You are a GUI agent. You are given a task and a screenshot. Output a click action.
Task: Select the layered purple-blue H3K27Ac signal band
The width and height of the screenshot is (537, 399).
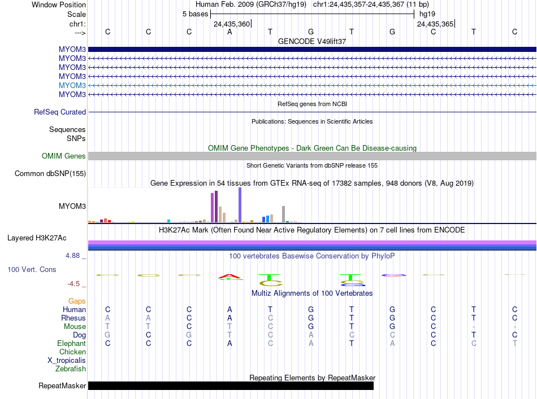point(312,245)
